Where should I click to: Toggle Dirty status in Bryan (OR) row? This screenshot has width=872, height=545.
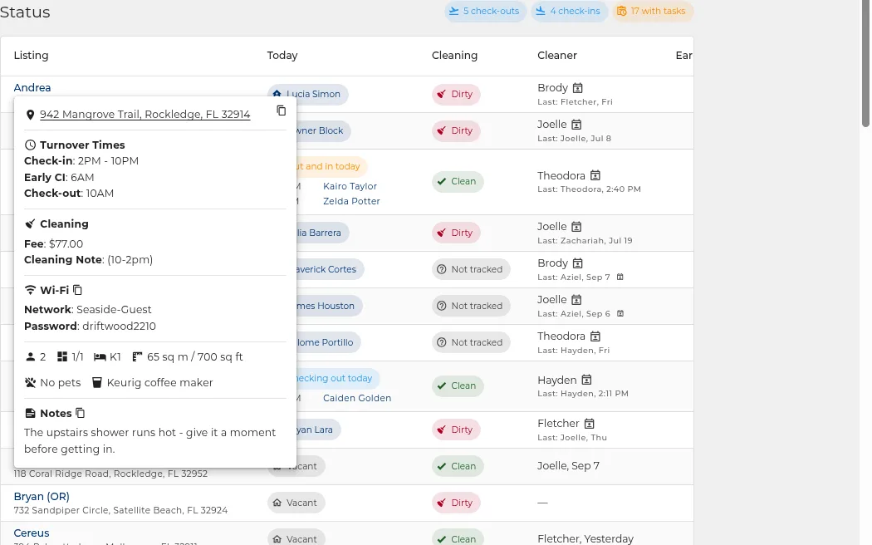coord(456,503)
